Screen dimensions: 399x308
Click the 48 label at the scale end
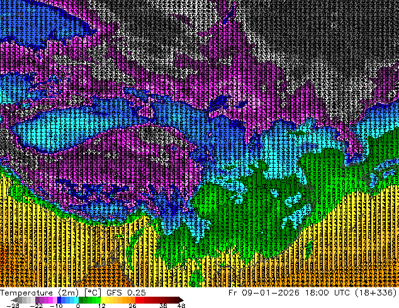(181, 305)
